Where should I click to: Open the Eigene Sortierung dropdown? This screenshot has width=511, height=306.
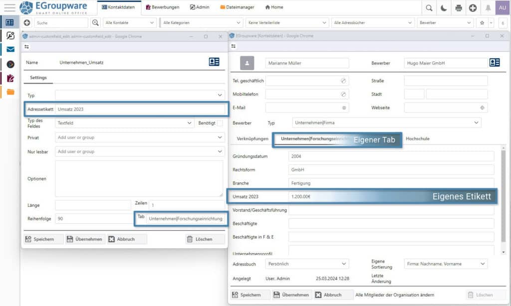click(x=445, y=264)
